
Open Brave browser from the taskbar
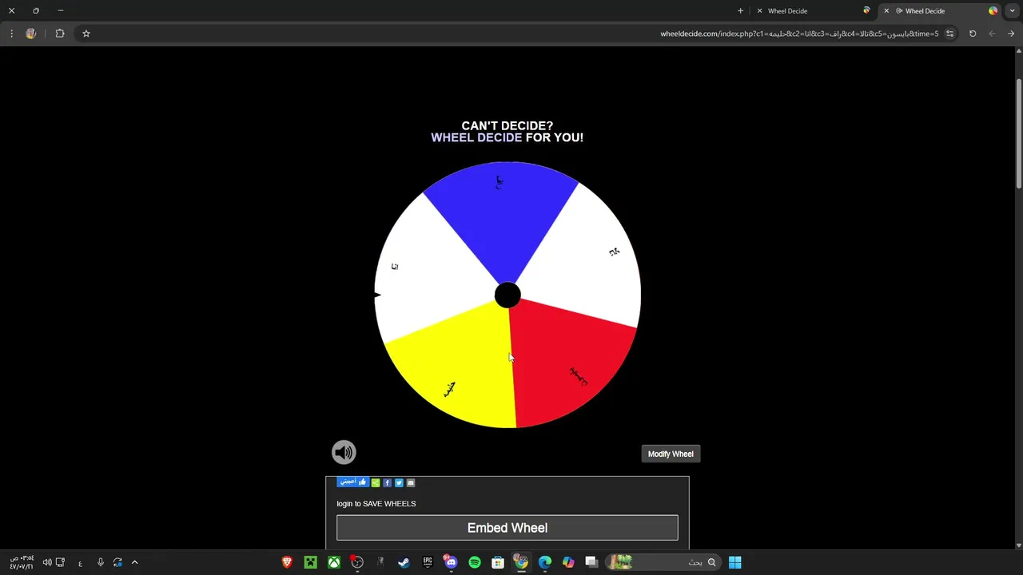(x=287, y=562)
